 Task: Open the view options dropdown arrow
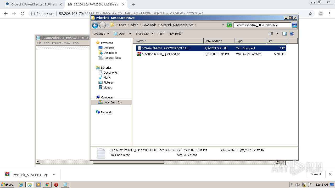277,34
